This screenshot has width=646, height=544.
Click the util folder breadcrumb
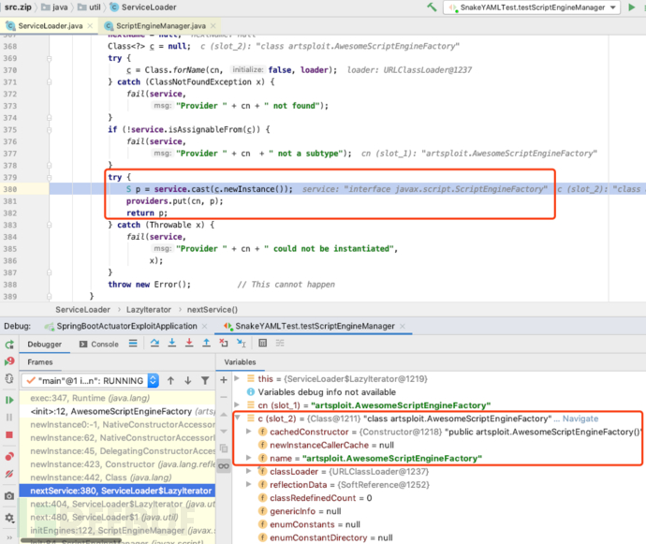89,7
